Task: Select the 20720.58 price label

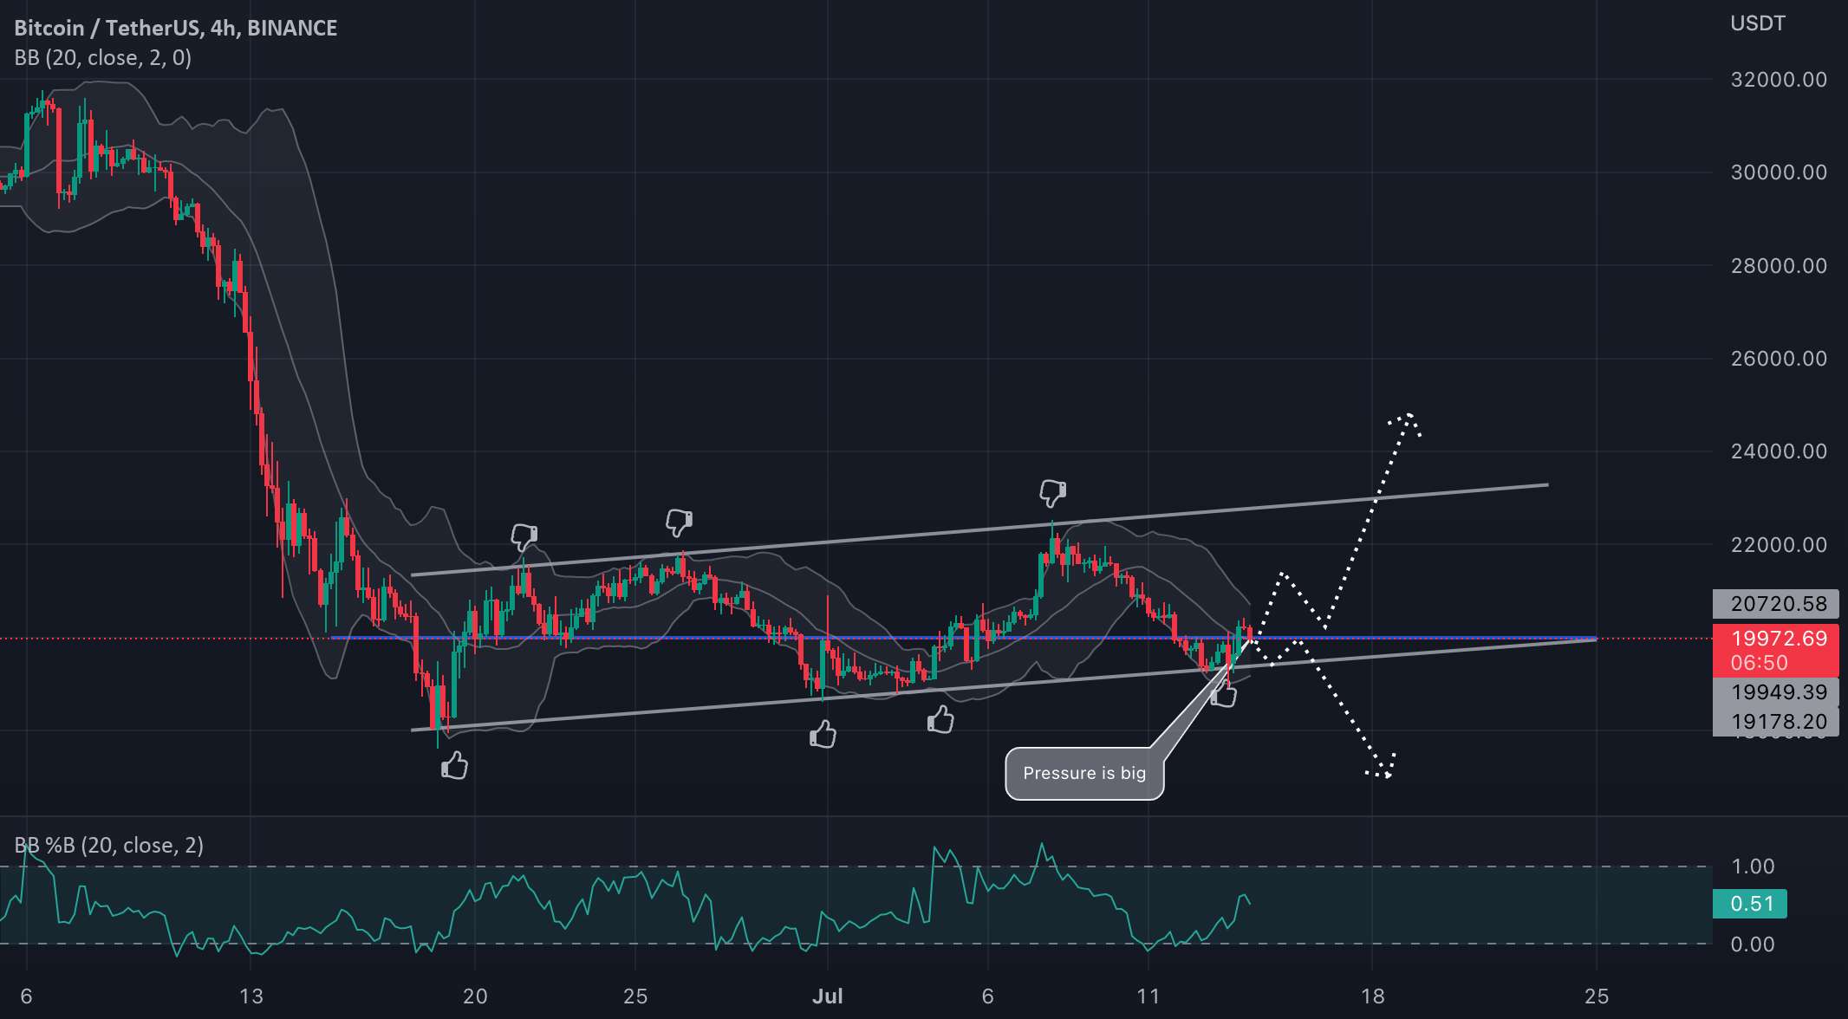Action: pyautogui.click(x=1775, y=604)
